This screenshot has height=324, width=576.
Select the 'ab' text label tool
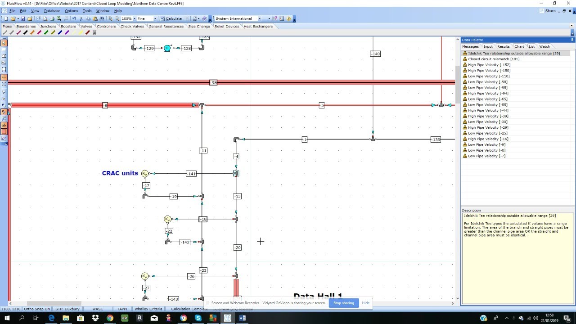(4, 126)
